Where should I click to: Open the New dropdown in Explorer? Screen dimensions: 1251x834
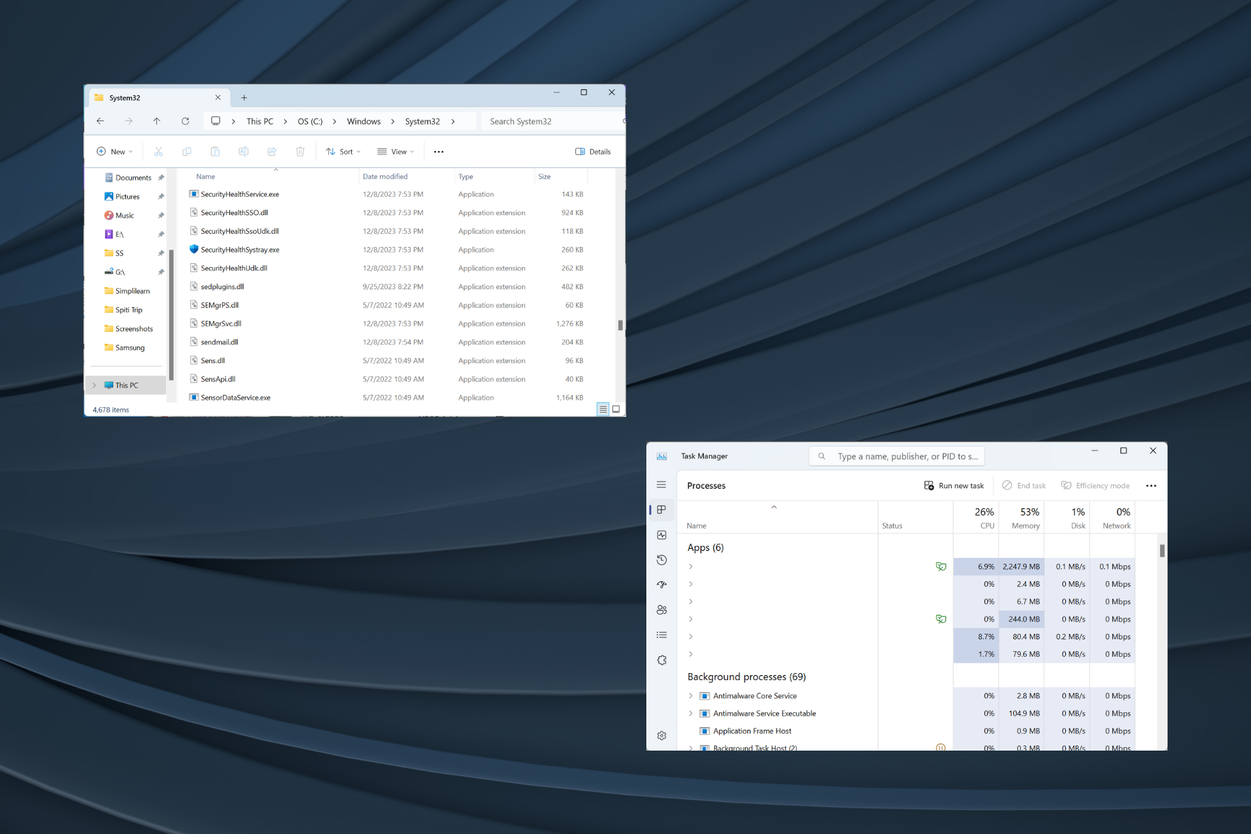pyautogui.click(x=115, y=152)
